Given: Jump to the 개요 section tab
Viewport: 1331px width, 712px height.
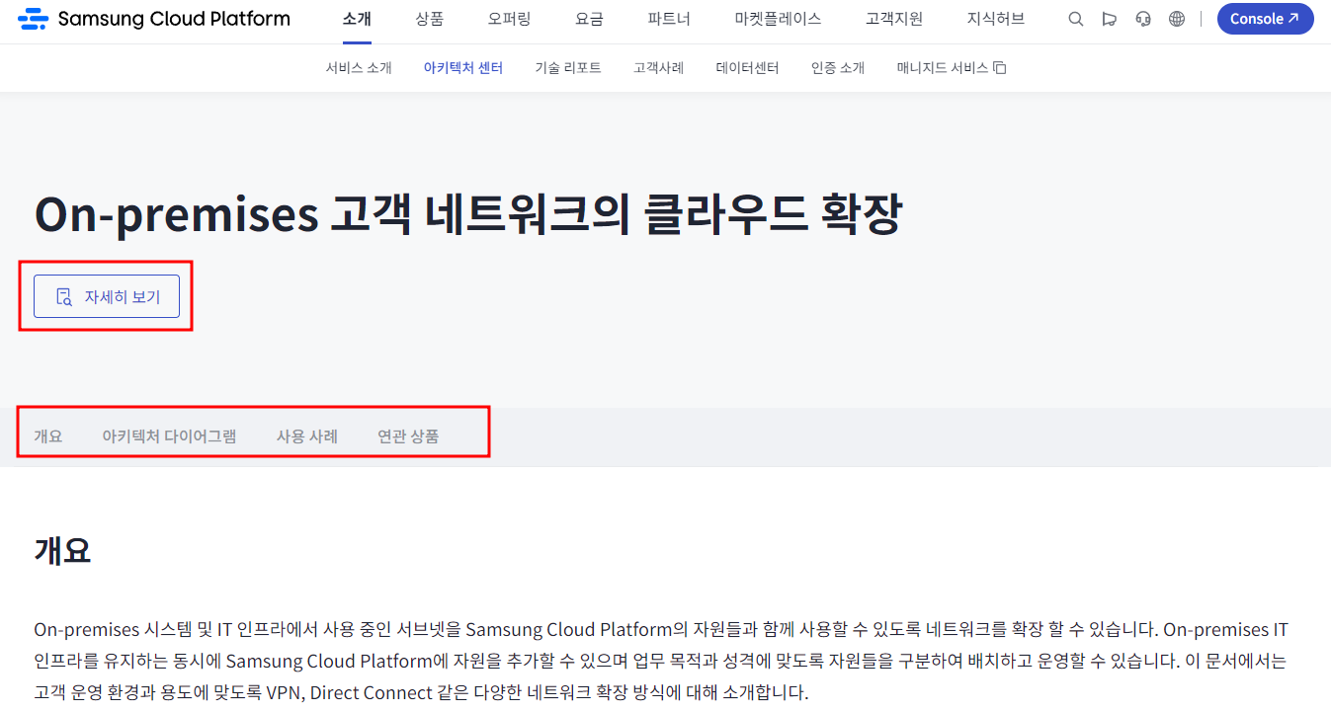Looking at the screenshot, I should pos(48,436).
